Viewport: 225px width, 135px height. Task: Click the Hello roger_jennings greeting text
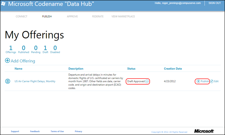point(178,3)
